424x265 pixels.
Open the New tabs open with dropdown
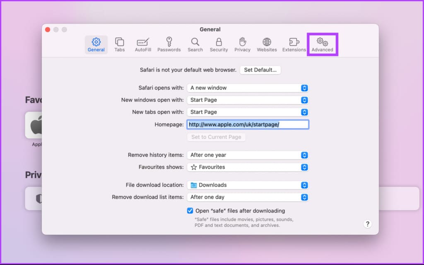[x=248, y=112]
